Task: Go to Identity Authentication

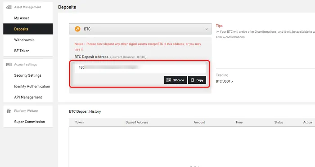Action: click(x=32, y=86)
